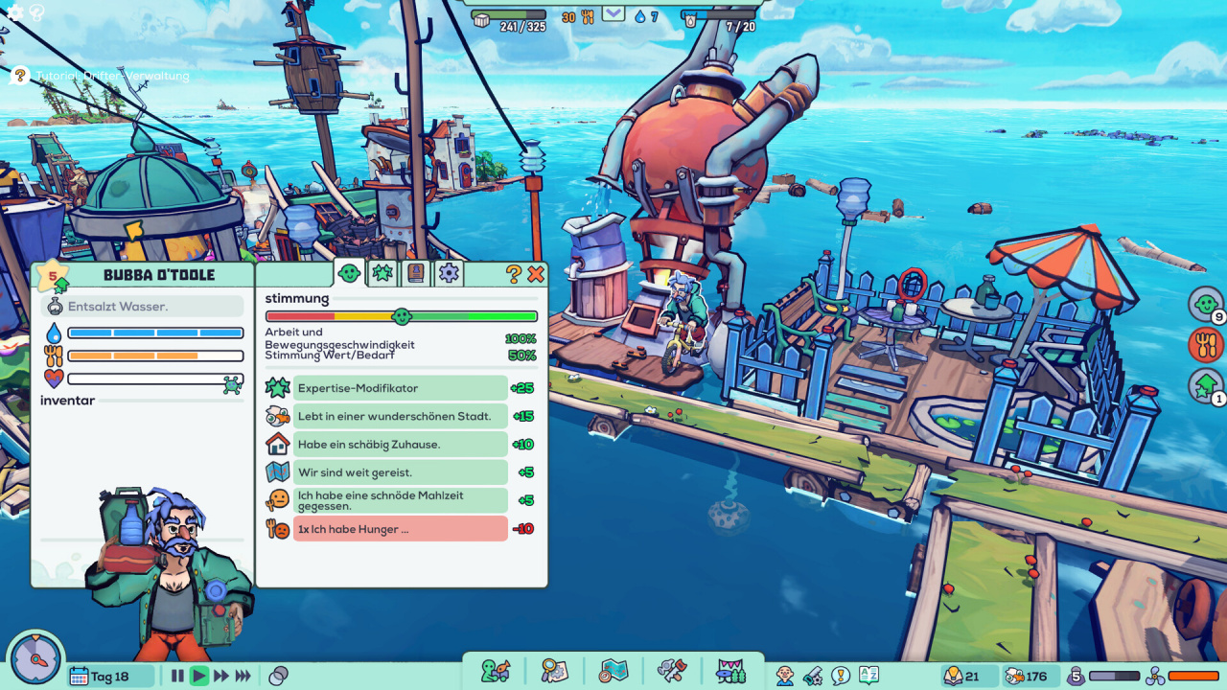Screen dimensions: 1227x690
Task: Set game speed to normal play
Action: click(x=198, y=676)
